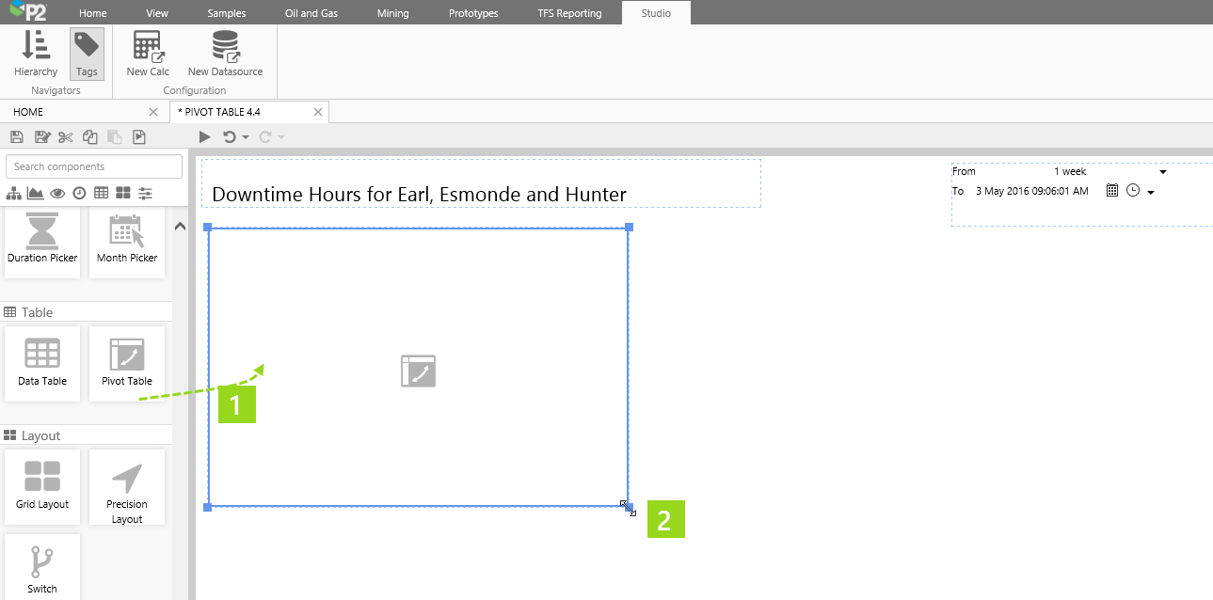Screen dimensions: 1213x600
Task: Close the HOME page tab
Action: pyautogui.click(x=153, y=112)
